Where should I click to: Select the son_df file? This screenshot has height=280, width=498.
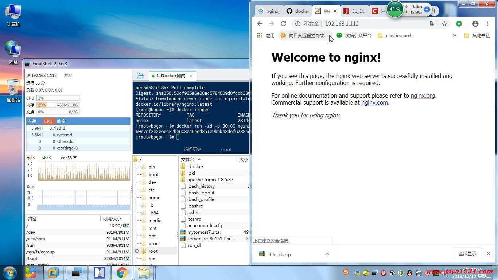tap(194, 245)
